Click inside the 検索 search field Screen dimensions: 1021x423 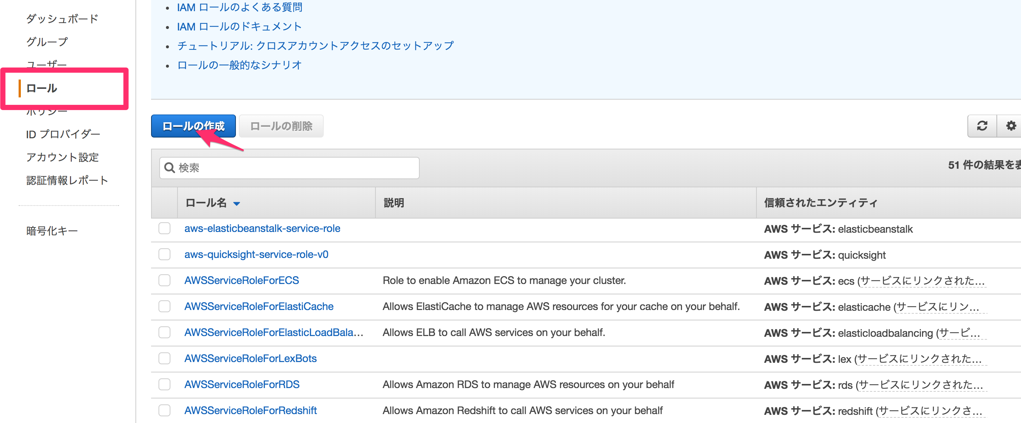click(x=289, y=168)
